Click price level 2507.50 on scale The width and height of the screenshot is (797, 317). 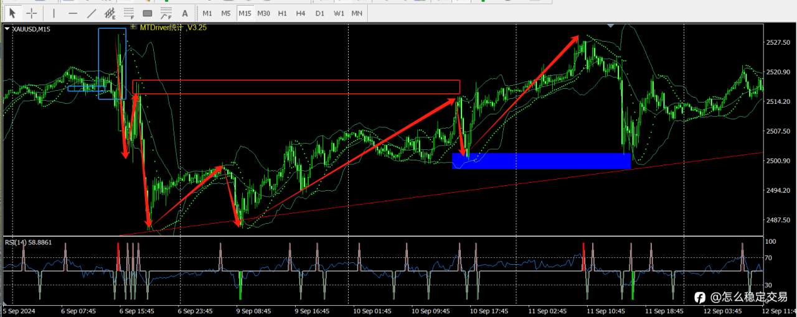(x=780, y=131)
